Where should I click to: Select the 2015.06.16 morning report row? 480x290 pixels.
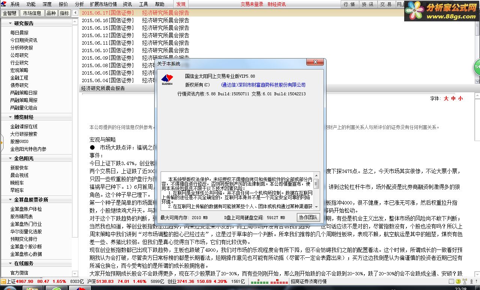coord(277,20)
